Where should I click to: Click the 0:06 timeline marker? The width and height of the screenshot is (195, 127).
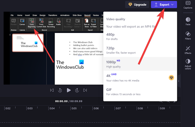96,108
